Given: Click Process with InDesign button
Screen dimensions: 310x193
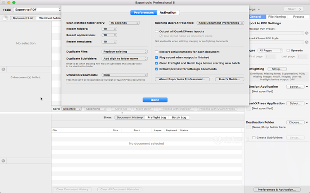Looking at the screenshot, I should coord(176,109).
